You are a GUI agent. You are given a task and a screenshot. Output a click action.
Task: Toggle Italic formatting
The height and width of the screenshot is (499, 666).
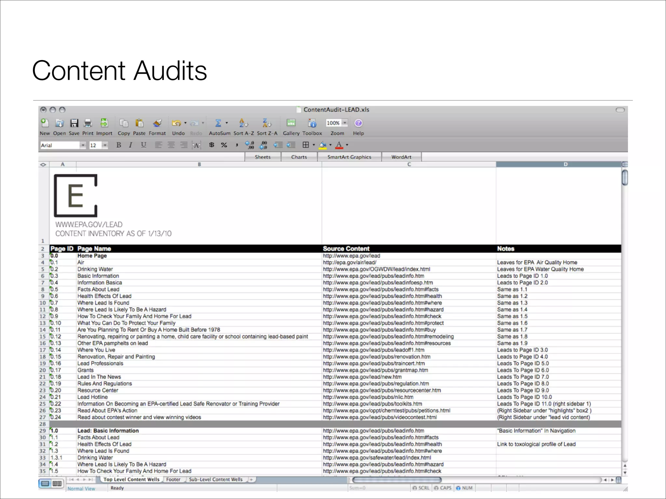coord(130,145)
